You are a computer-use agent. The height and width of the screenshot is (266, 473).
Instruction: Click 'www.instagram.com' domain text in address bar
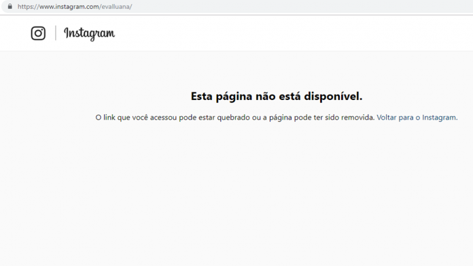click(69, 7)
